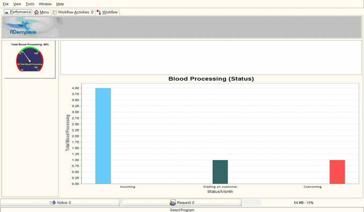The width and height of the screenshot is (364, 212).
Task: Open the Window menu
Action: pyautogui.click(x=45, y=4)
